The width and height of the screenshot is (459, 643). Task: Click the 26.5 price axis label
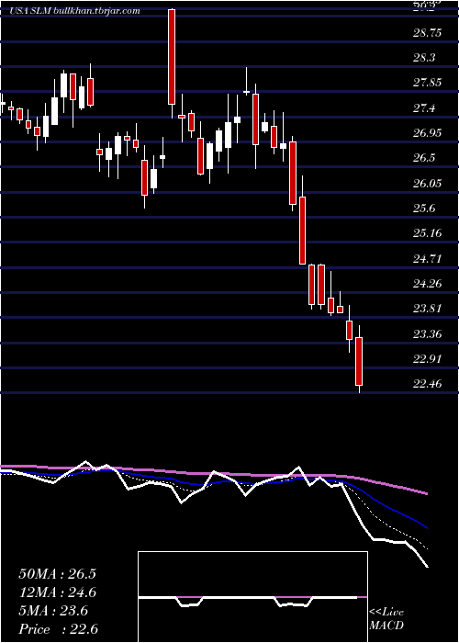click(424, 158)
